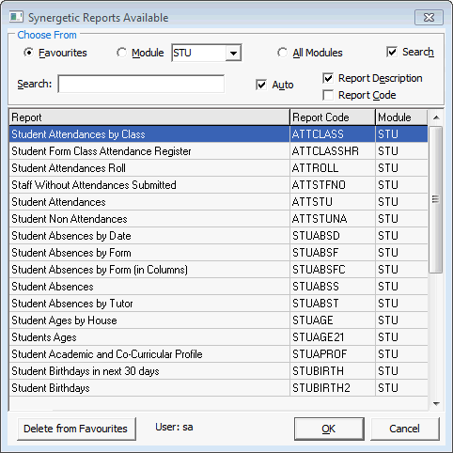The width and height of the screenshot is (453, 453).
Task: Click the STUAGE report code cell
Action: coord(333,320)
